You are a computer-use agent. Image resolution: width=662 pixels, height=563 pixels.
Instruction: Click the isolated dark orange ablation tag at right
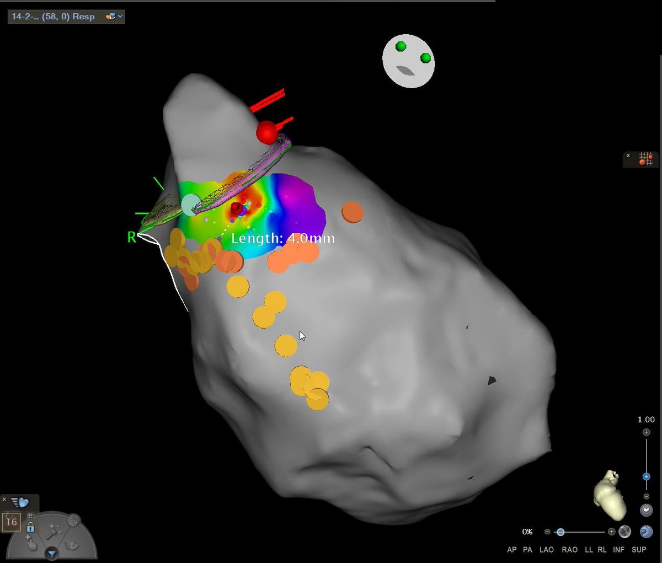pos(353,212)
